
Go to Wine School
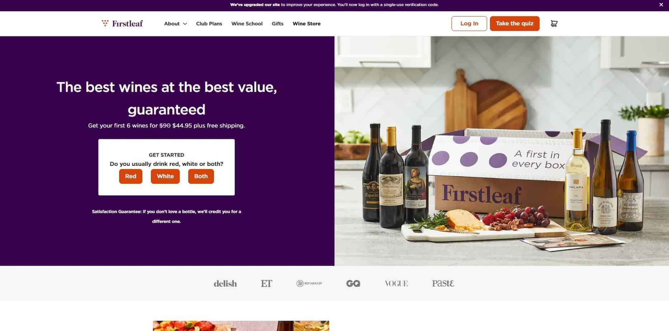coord(247,24)
